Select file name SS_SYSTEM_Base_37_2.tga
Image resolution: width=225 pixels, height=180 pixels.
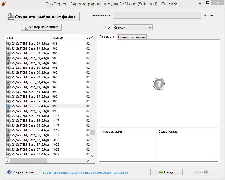pyautogui.click(x=30, y=145)
